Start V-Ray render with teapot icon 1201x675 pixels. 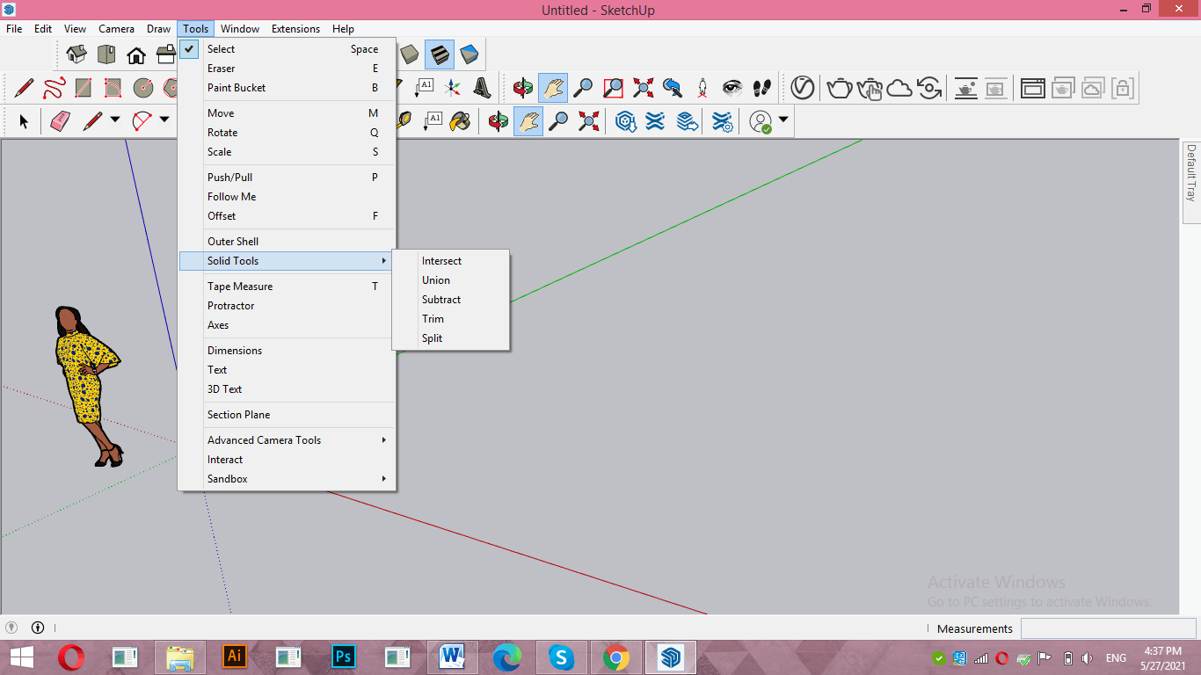(840, 88)
